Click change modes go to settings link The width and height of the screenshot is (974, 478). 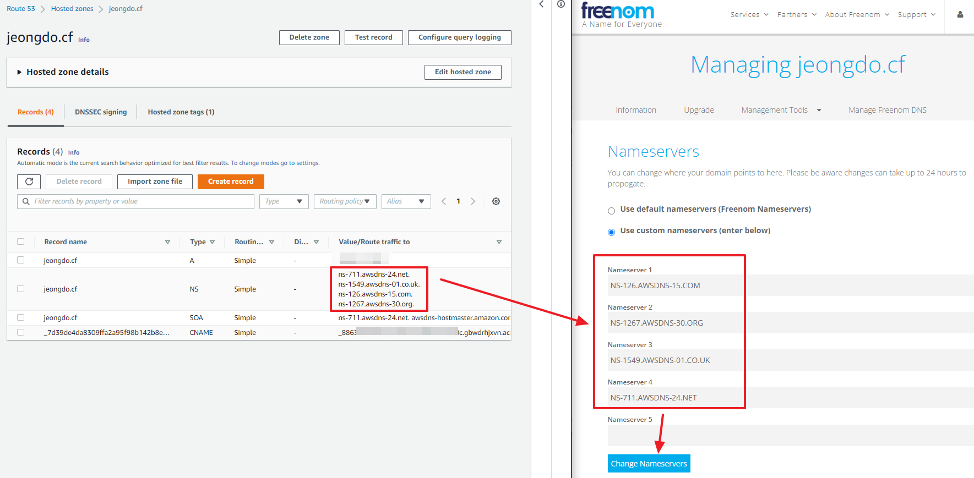[275, 163]
